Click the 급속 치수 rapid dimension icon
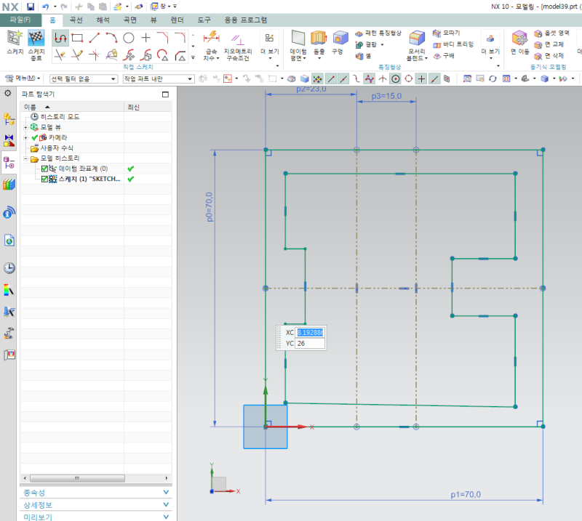Screen dimensions: 582x521 211,38
